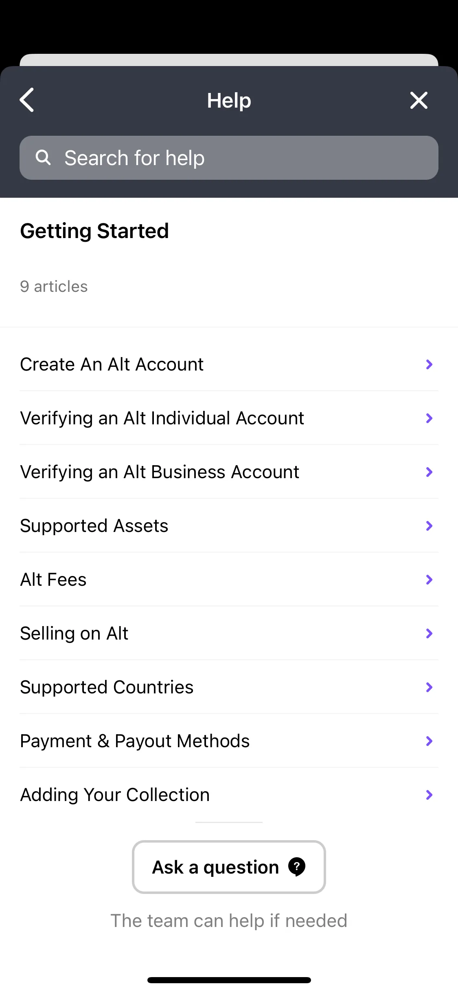Tap chevron next to Alt Fees
Screen dimensions: 458x993
pos(429,580)
